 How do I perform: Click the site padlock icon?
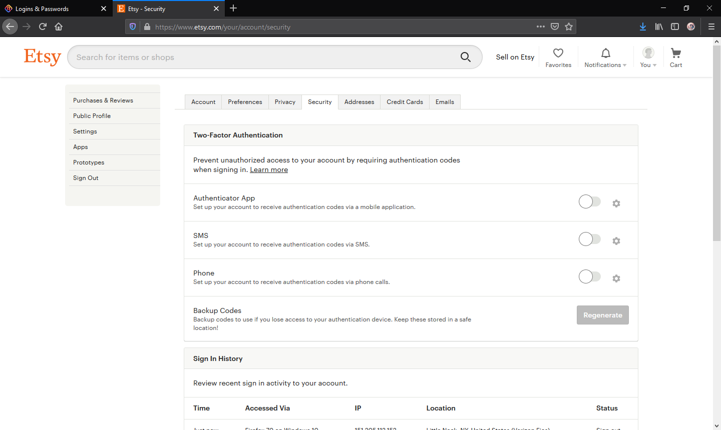[147, 27]
